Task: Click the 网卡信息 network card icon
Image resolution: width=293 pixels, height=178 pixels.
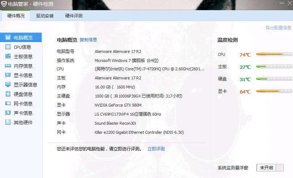Action: coord(8,103)
